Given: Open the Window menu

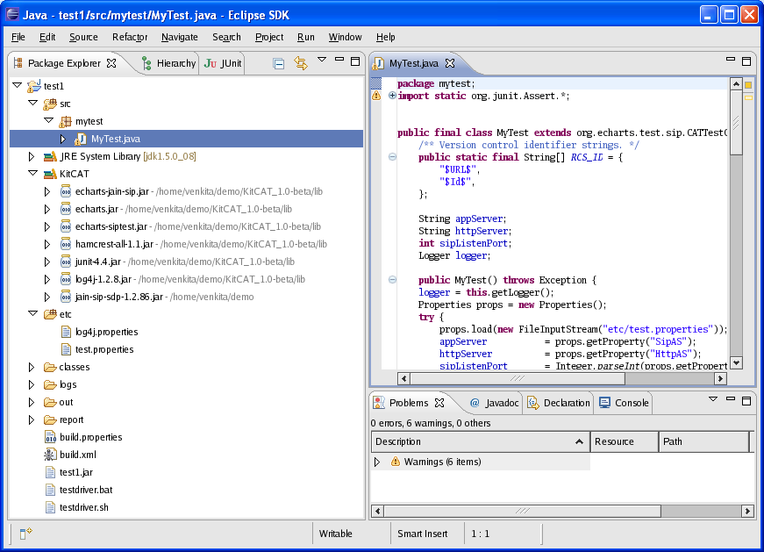Looking at the screenshot, I should (x=345, y=37).
